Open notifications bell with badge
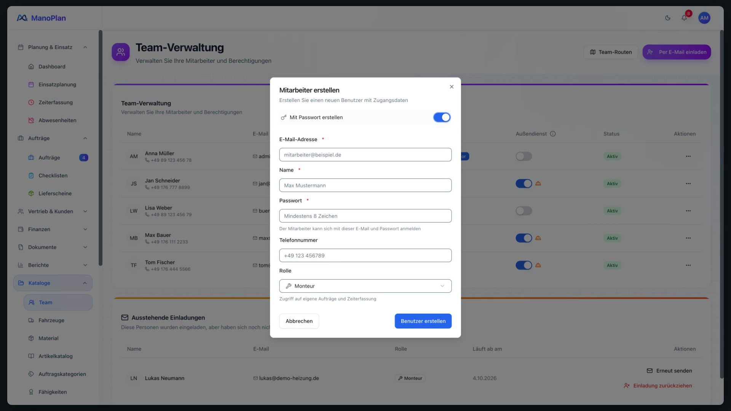Screen dimensions: 731x411 coord(685,18)
